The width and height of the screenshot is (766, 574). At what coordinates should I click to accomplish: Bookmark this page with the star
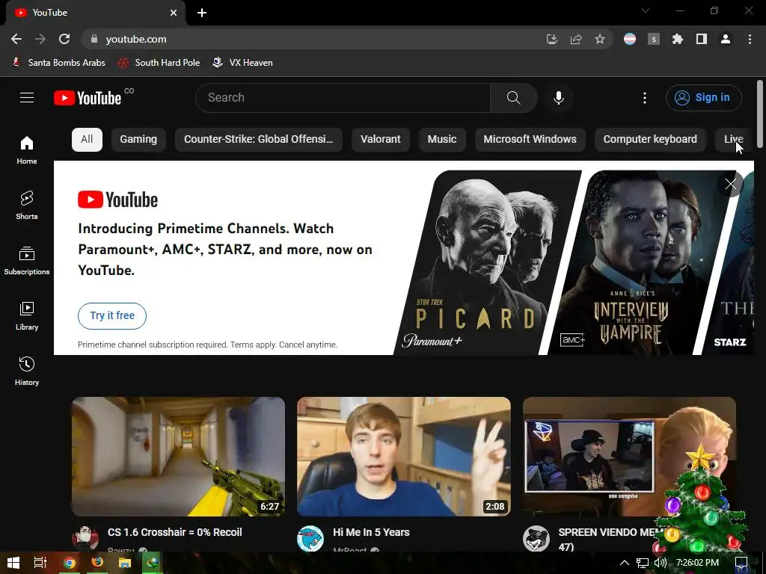[600, 39]
